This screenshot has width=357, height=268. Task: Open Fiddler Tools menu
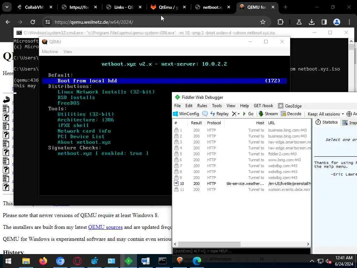[x=217, y=106]
